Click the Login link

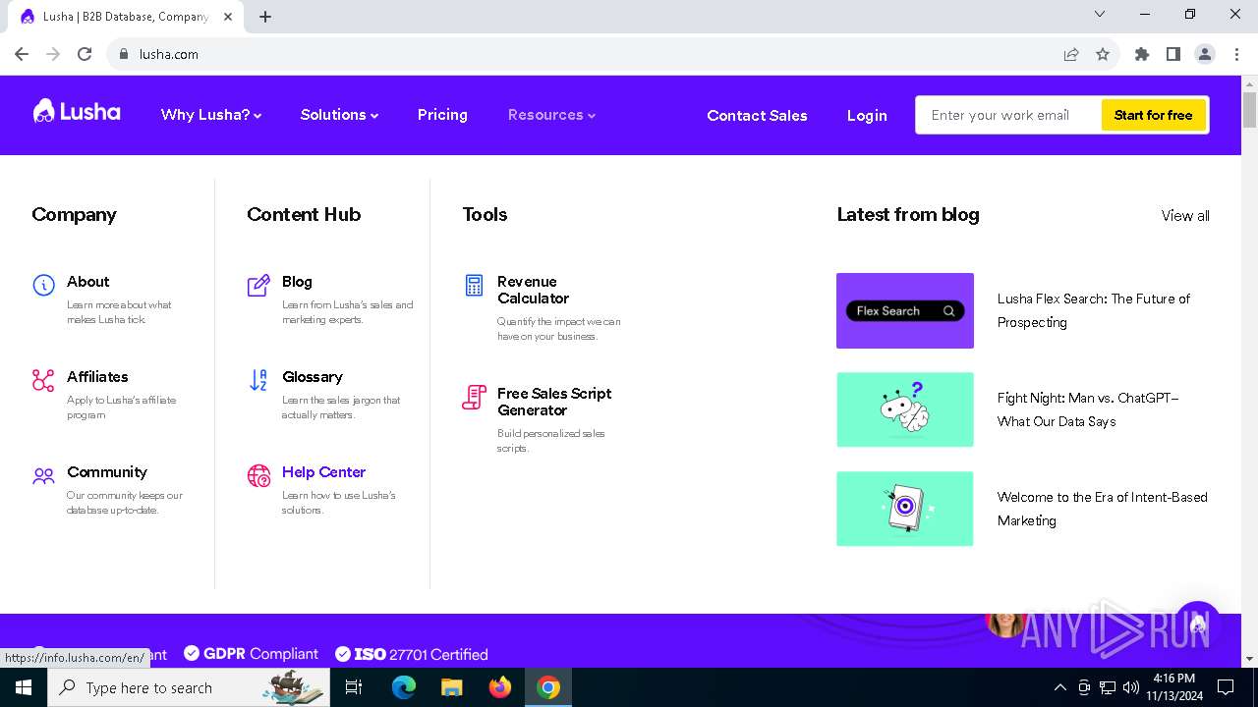[x=867, y=115]
